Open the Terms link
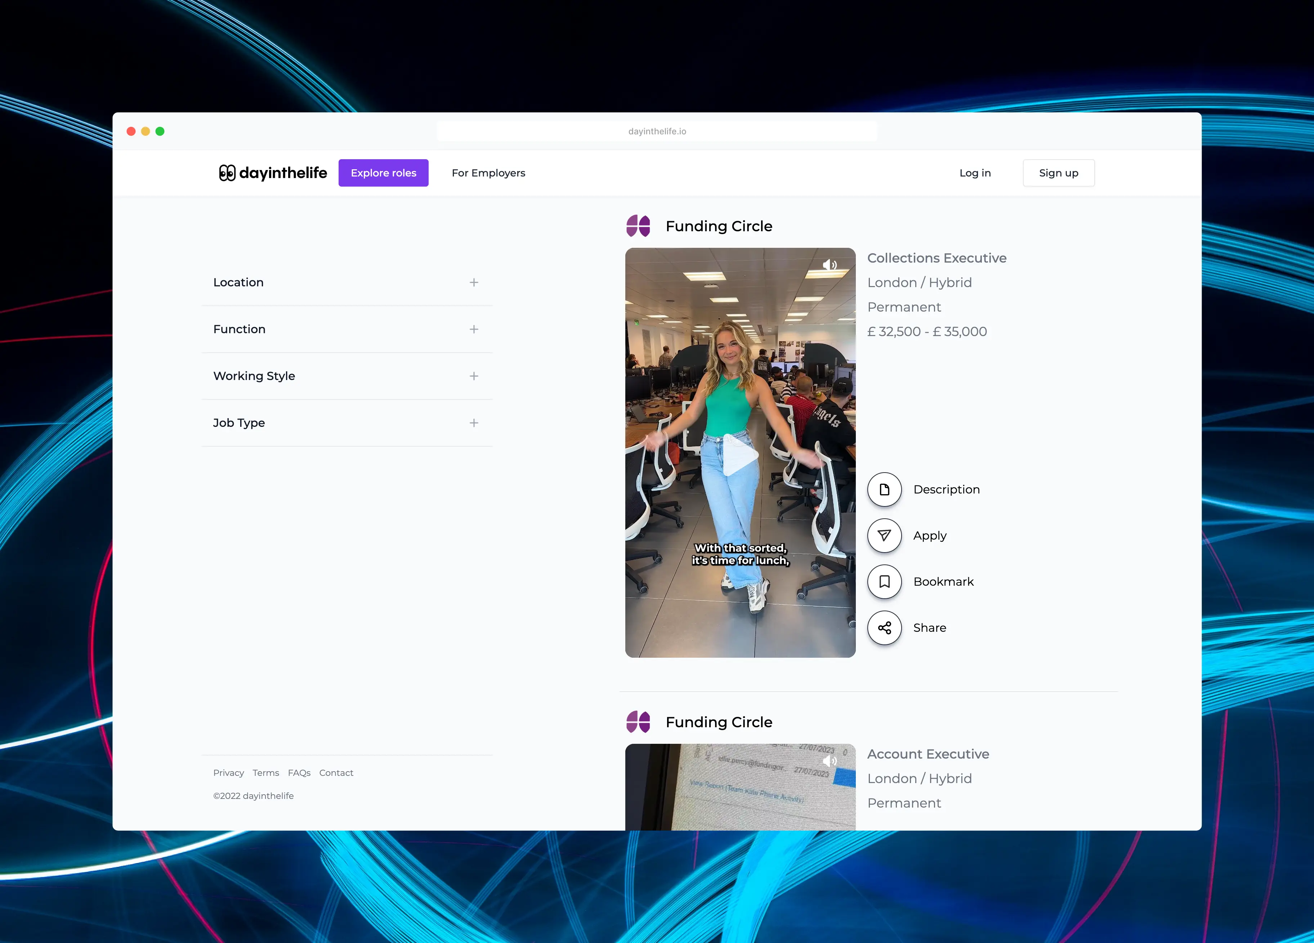Screen dimensions: 1314x943 pos(266,773)
